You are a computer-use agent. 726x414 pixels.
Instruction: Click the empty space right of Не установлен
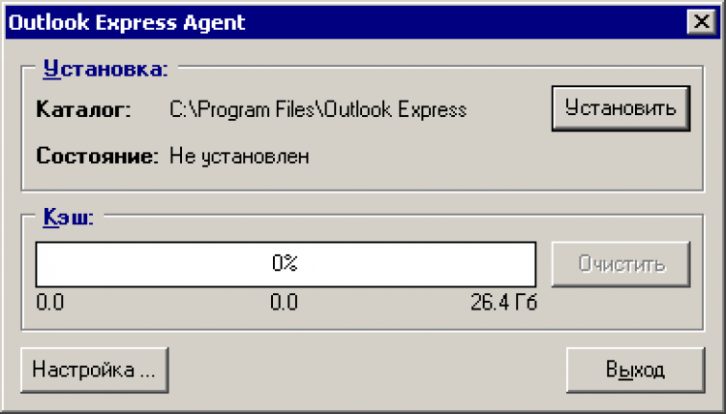pyautogui.click(x=436, y=156)
